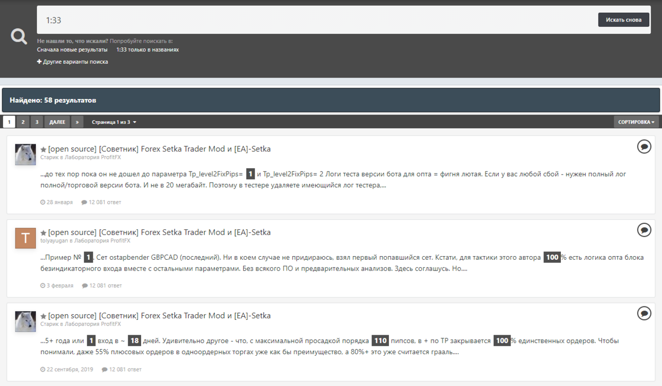662x386 pixels.
Task: Click the star icon on the 28 января result
Action: (x=44, y=149)
